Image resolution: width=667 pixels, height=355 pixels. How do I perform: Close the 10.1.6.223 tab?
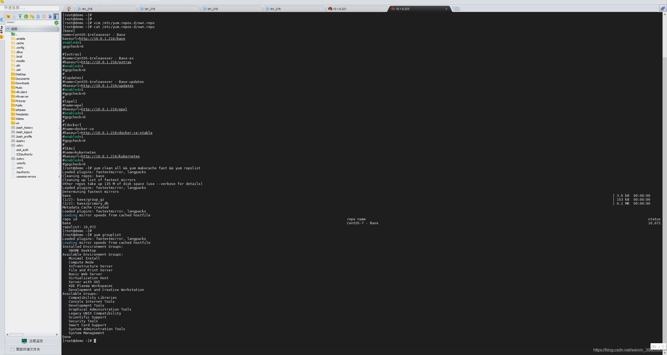(446, 9)
